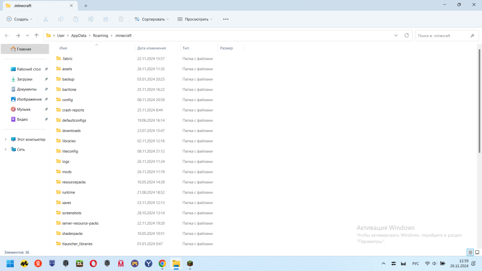
Task: Click the volume speaker tray icon
Action: (x=434, y=263)
